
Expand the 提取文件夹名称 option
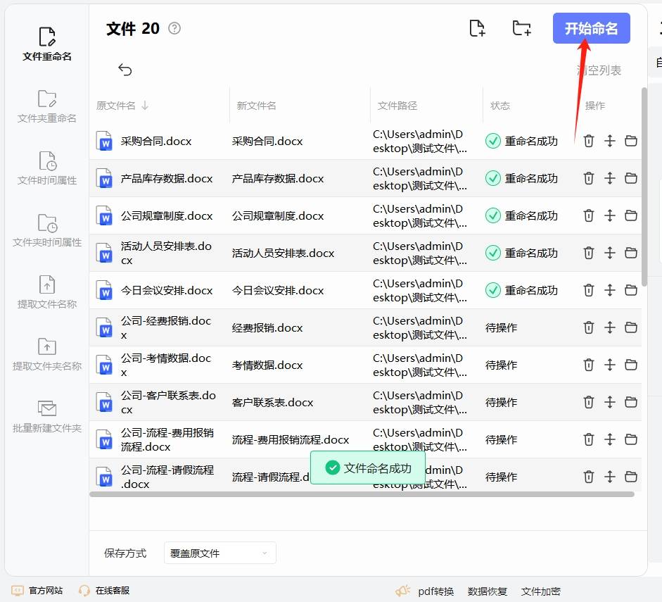click(x=46, y=353)
